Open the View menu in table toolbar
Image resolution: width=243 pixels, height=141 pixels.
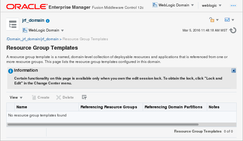[16, 97]
